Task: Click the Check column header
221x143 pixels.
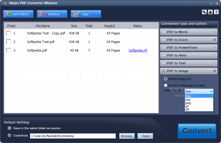Action: (11, 26)
